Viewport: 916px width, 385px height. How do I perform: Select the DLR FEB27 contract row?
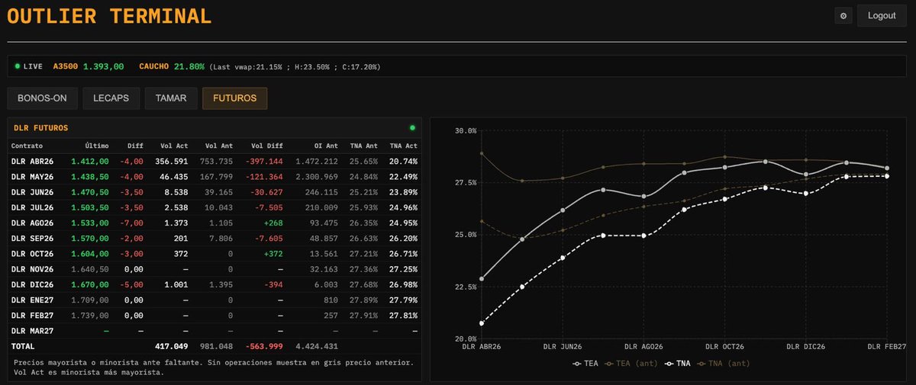pyautogui.click(x=214, y=315)
